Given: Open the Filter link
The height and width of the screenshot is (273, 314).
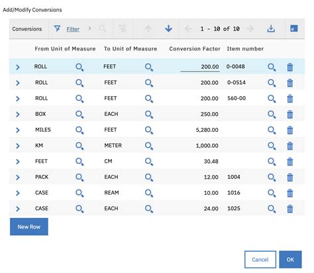Looking at the screenshot, I should point(73,29).
